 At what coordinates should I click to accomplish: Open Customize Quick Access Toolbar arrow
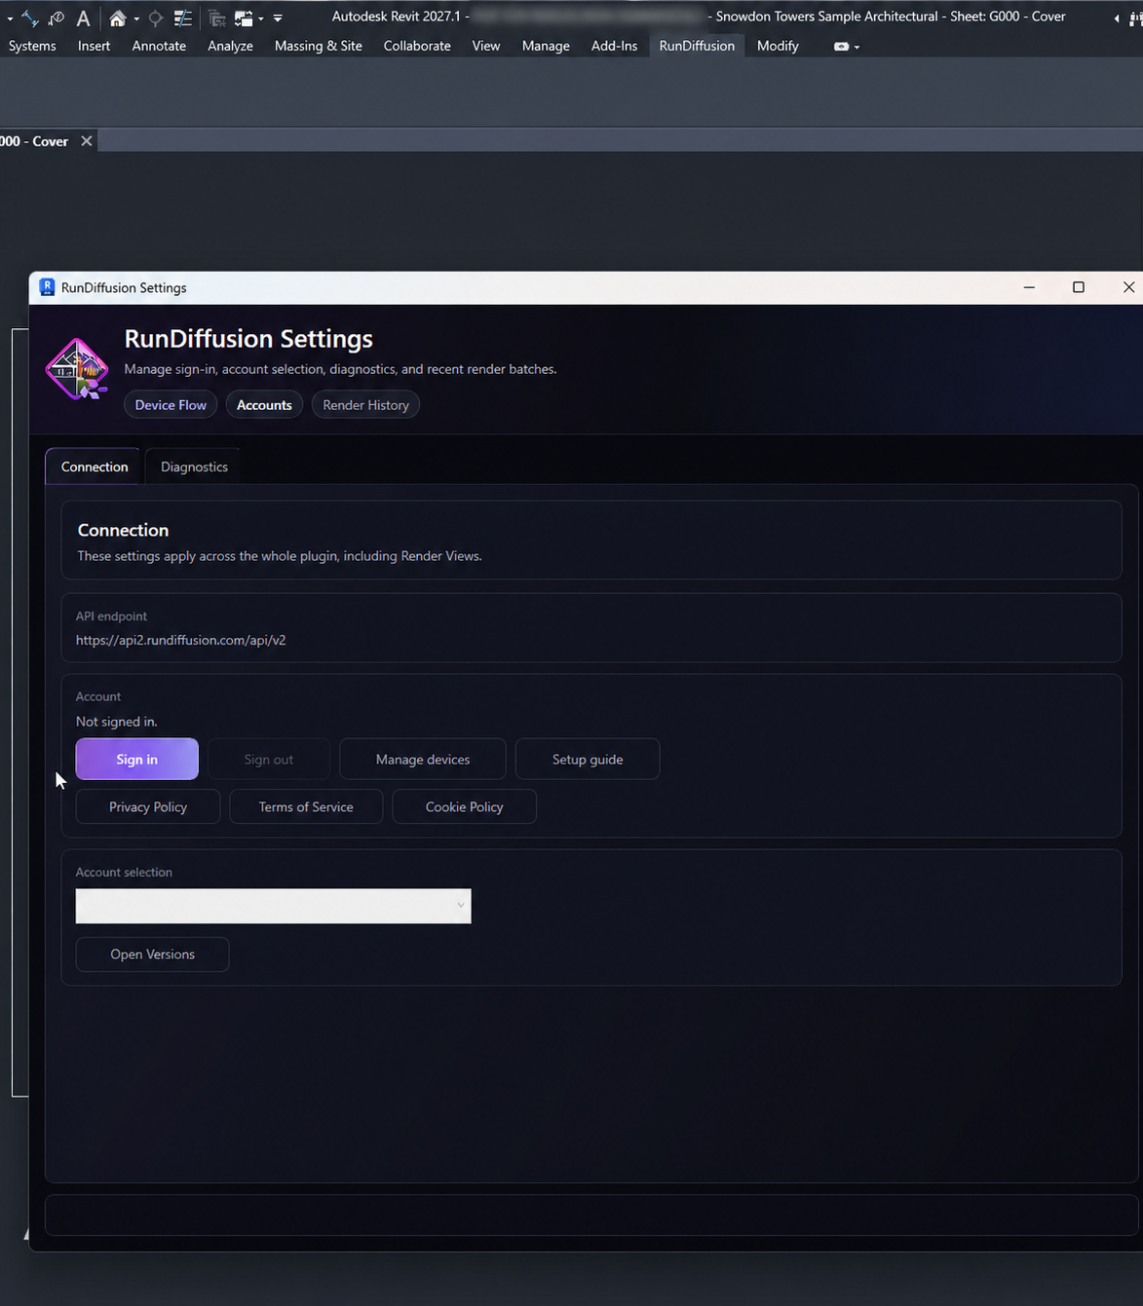point(278,18)
